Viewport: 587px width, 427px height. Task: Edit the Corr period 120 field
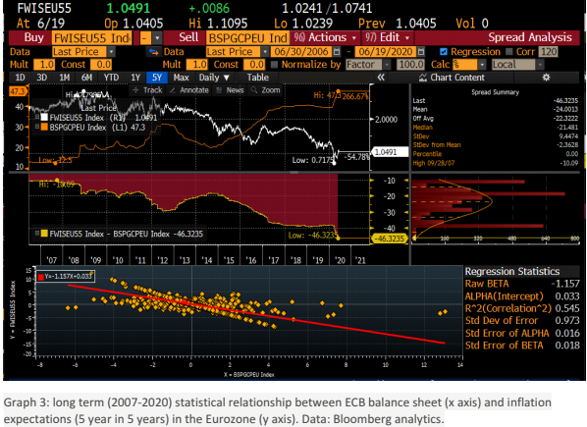548,52
